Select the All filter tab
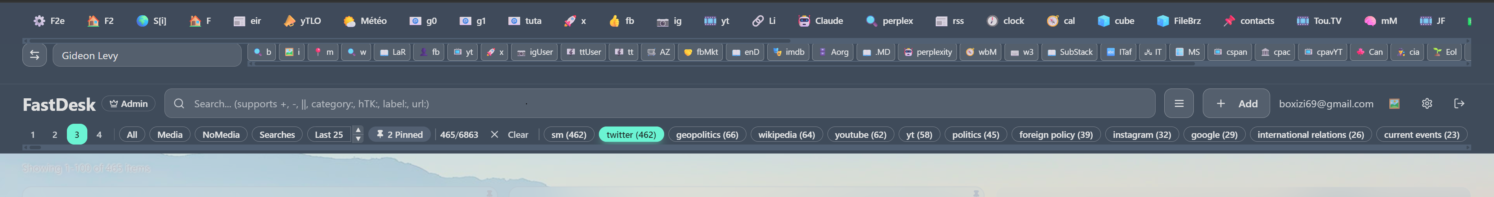Viewport: 1494px width, 197px height. pyautogui.click(x=132, y=135)
